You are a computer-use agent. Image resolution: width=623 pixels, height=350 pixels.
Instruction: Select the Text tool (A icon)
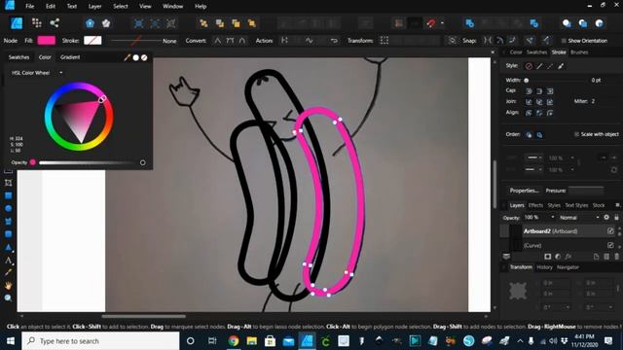tap(8, 261)
